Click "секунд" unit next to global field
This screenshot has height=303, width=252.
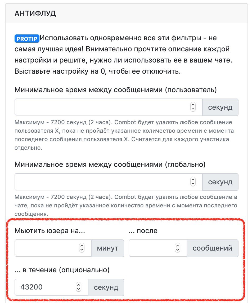click(x=220, y=182)
